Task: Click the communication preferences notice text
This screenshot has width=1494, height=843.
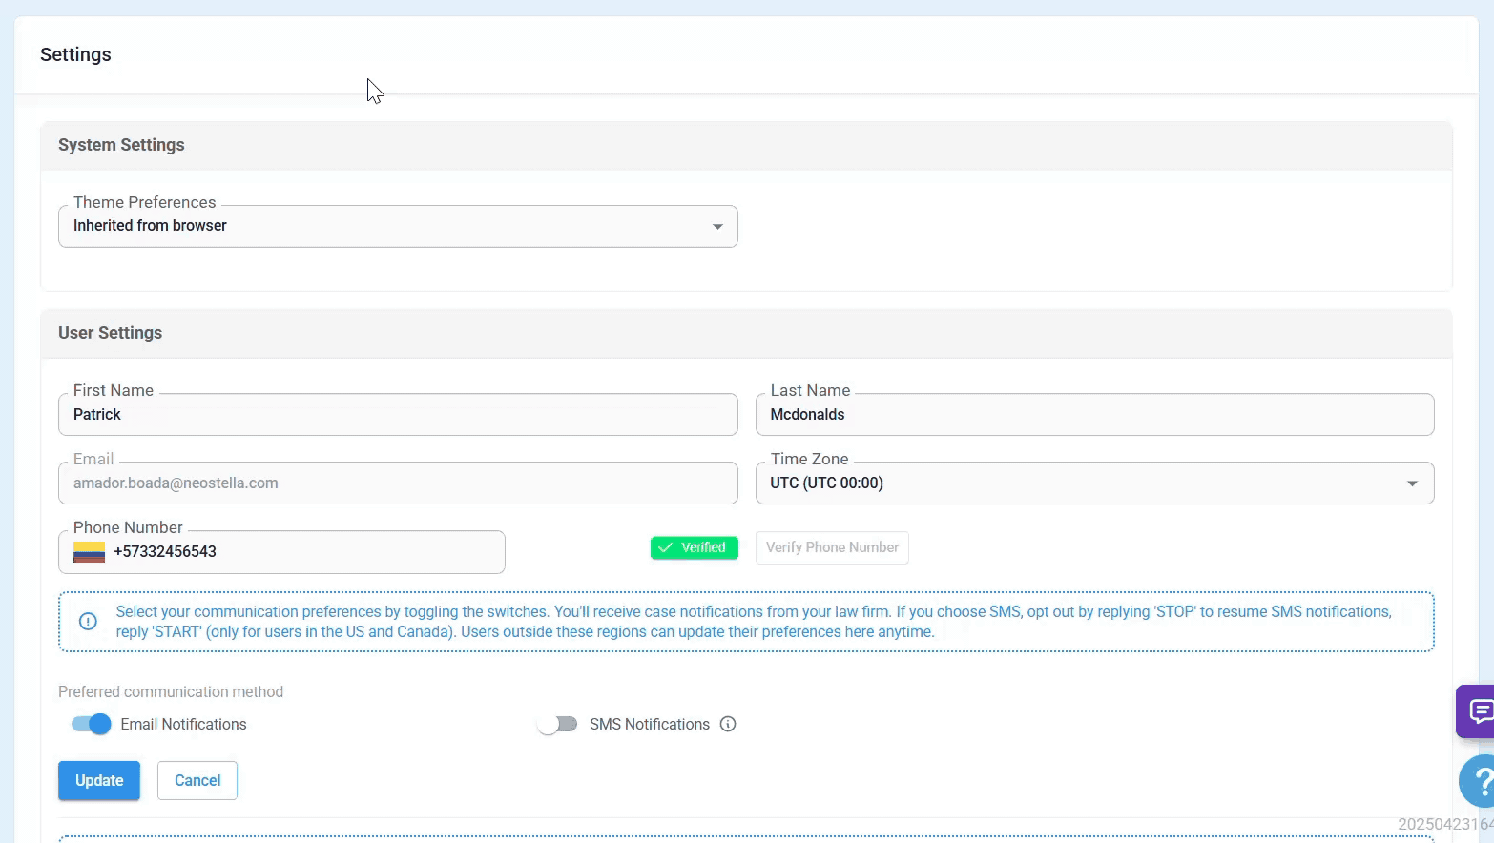Action: coord(754,622)
